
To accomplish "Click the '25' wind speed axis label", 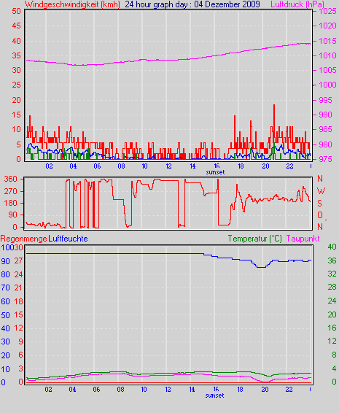I will 16,85.
